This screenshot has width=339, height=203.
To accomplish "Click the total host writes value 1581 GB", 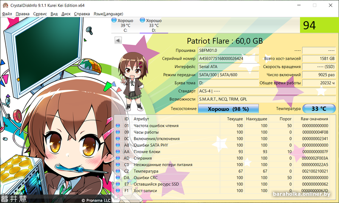I will tap(319, 58).
